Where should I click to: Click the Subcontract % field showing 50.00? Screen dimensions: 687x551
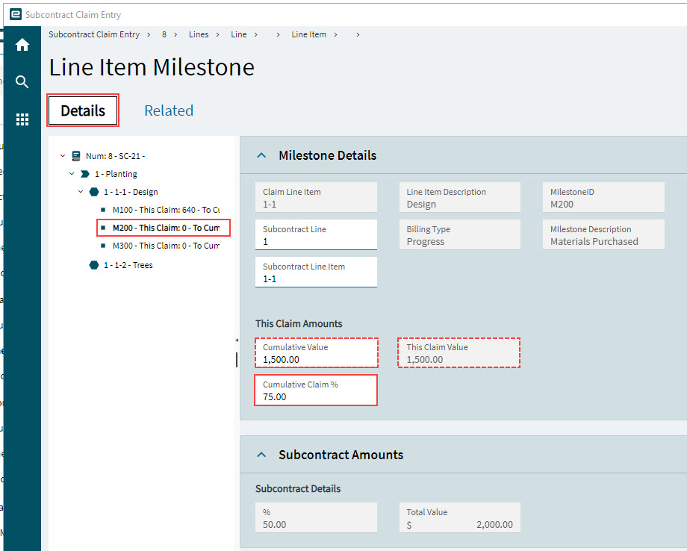(316, 517)
